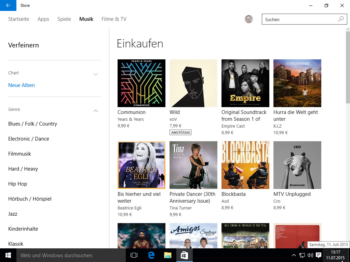Collapse the Genre filter chevron

point(96,111)
